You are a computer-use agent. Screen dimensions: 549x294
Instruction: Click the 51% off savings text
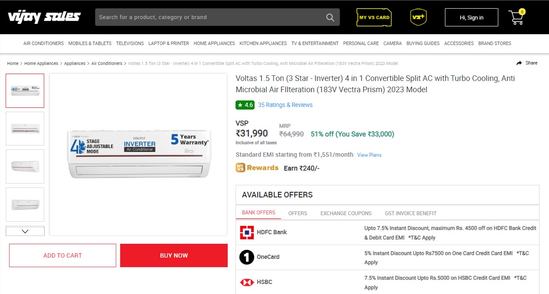tap(353, 134)
